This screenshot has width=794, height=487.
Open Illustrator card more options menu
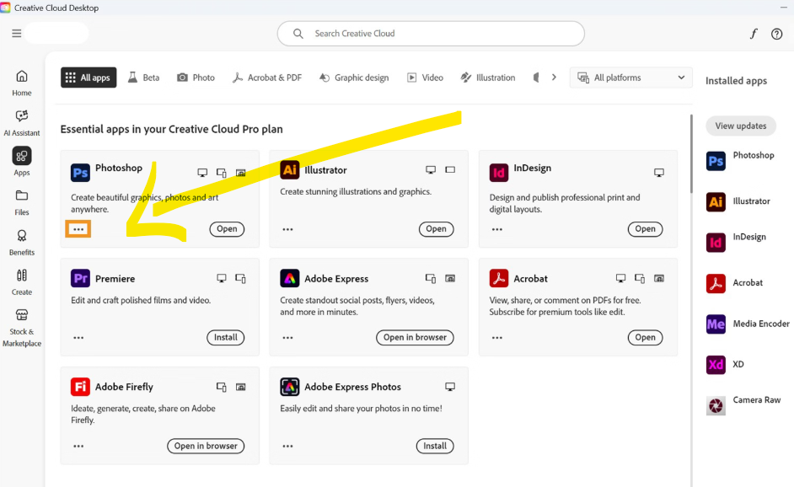287,229
